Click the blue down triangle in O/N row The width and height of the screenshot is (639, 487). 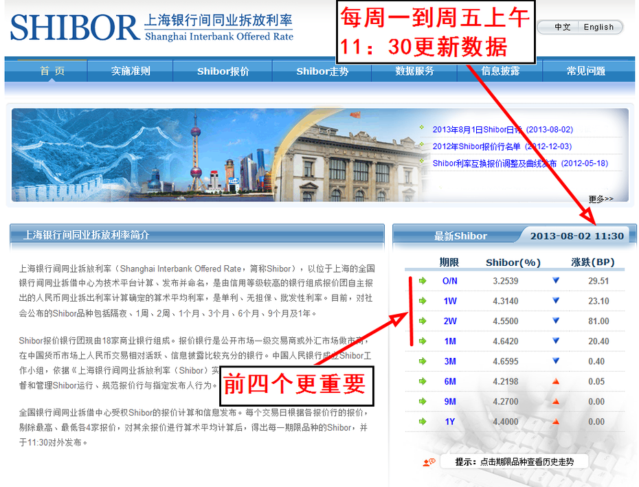[555, 280]
